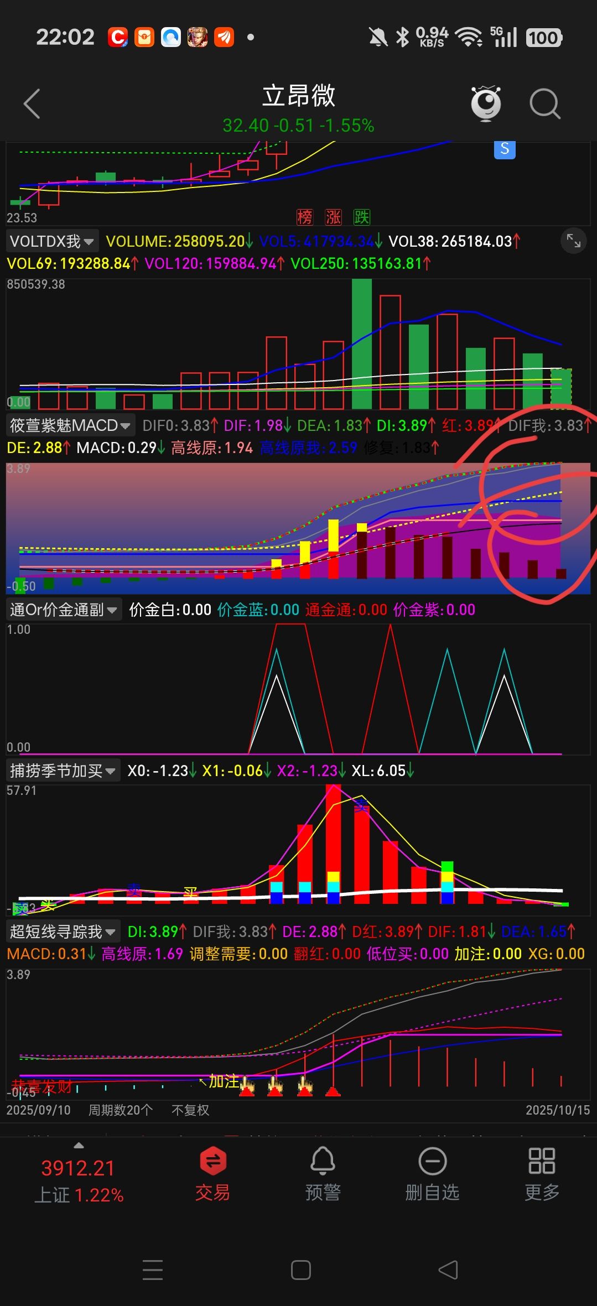The height and width of the screenshot is (1306, 597).
Task: Tap the 涨 tag icon
Action: 333,217
